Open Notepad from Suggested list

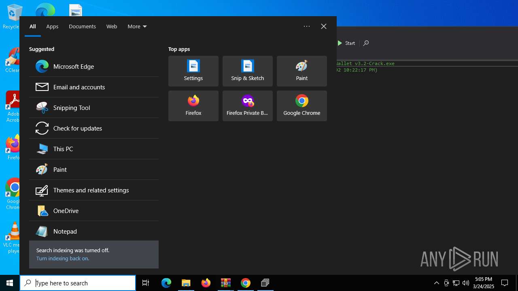[x=94, y=231]
